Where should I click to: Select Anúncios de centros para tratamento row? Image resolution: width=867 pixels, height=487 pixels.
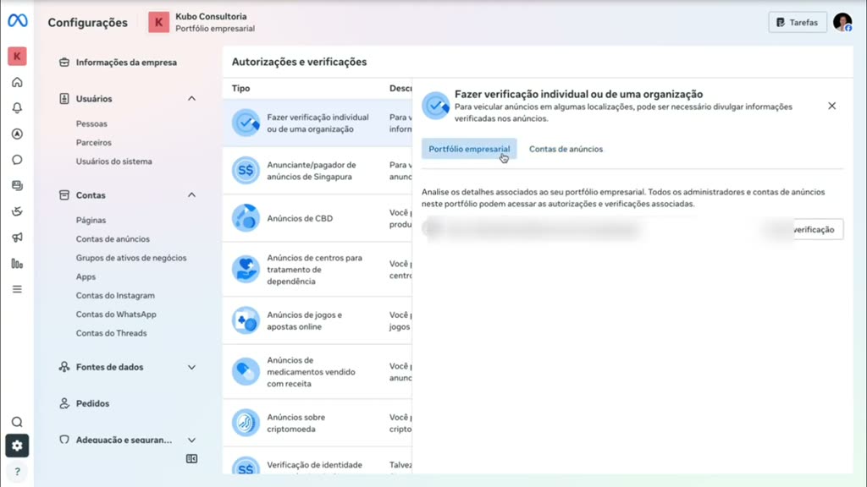click(x=318, y=270)
